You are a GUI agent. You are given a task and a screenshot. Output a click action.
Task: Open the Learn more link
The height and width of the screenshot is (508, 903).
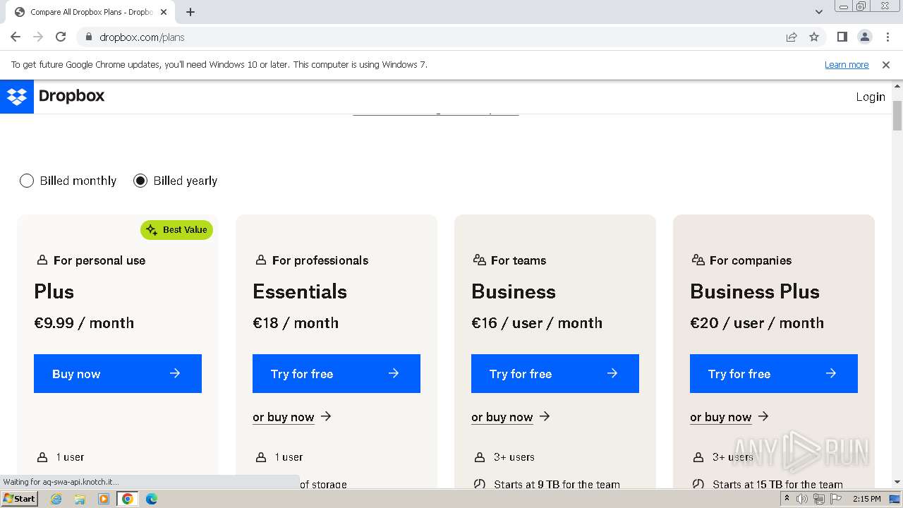847,64
